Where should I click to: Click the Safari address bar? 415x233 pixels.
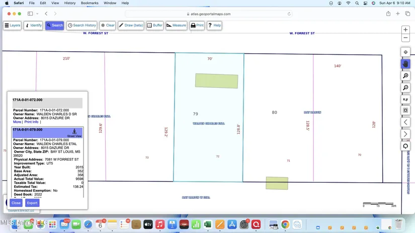208,14
